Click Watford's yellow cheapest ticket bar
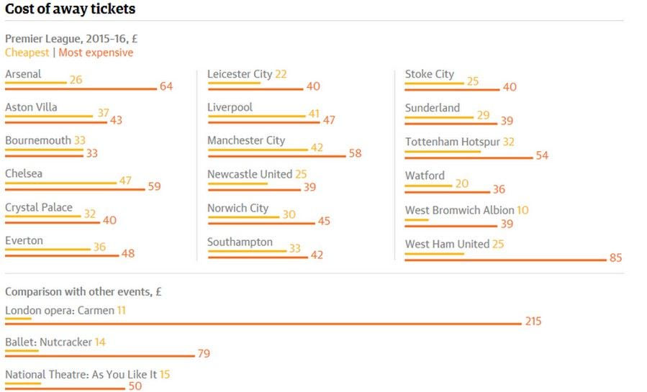The image size is (647, 392). (x=427, y=186)
